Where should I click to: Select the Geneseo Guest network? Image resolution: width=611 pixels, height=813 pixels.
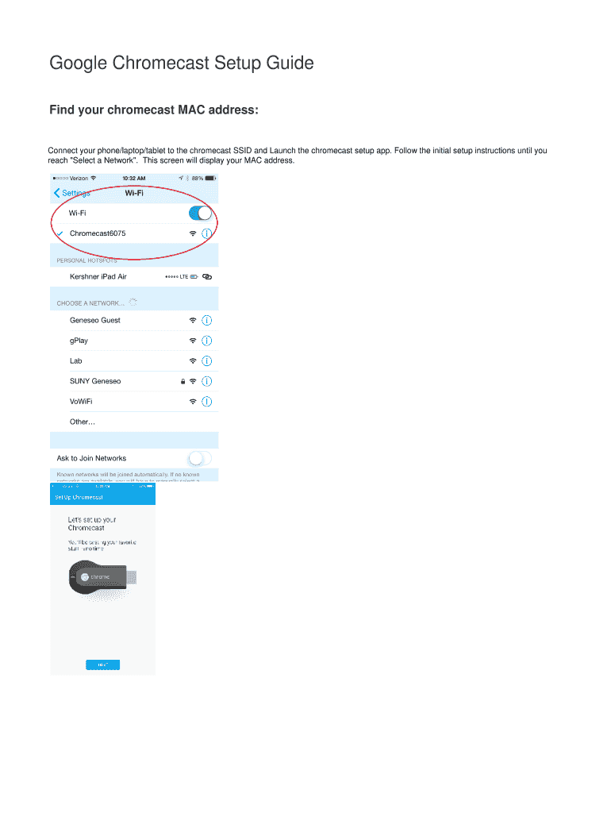point(95,321)
